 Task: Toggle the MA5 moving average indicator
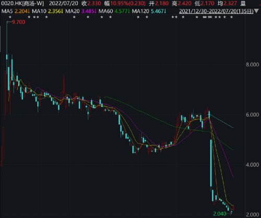click(16, 11)
